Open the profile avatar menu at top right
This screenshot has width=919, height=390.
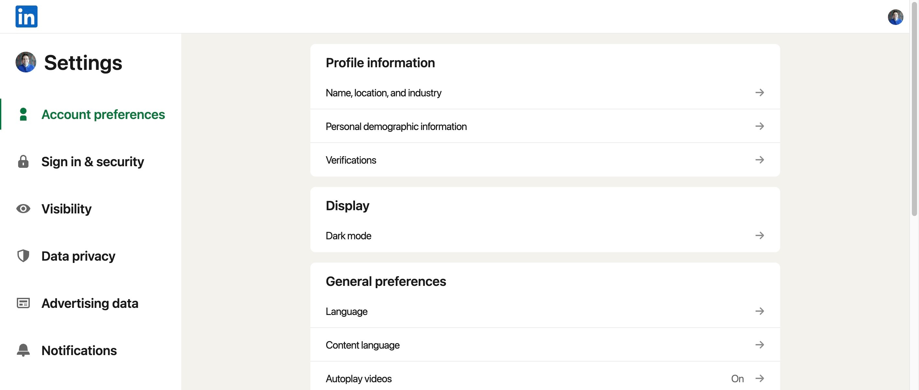(895, 17)
